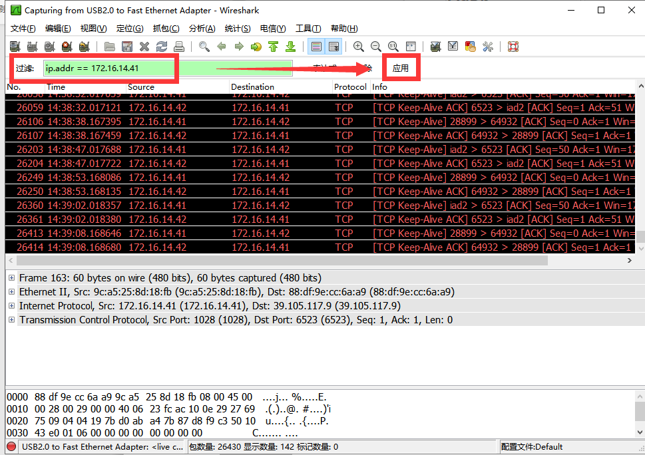
Task: Sort by the No. column header
Action: coord(25,87)
